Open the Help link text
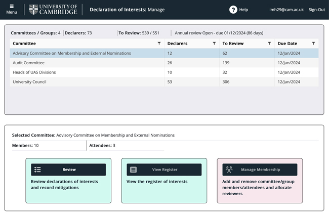 pos(243,10)
